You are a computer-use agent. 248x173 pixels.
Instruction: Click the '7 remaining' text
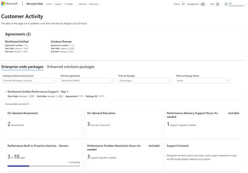[x=74, y=162]
